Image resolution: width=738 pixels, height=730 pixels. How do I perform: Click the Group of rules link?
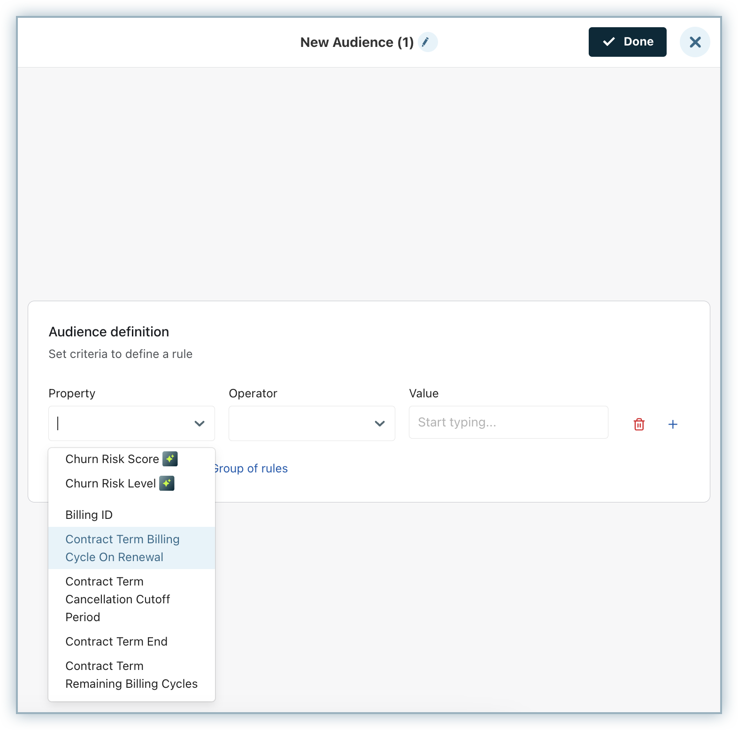coord(251,468)
